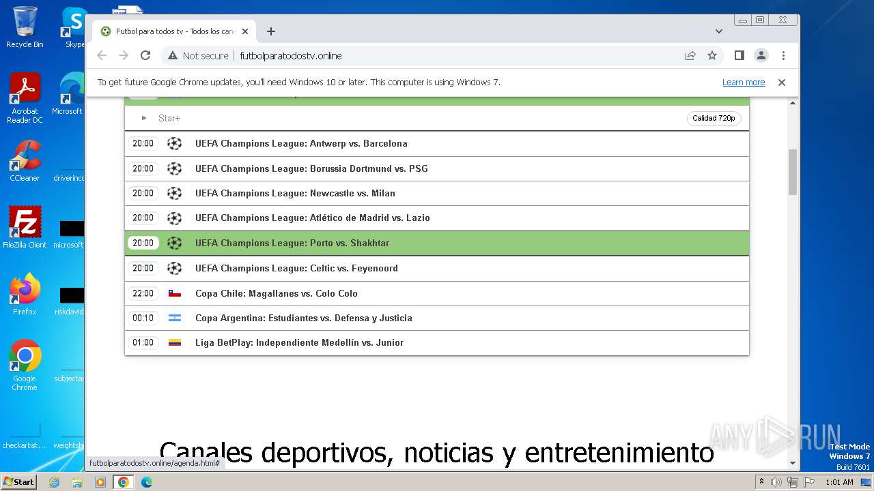Click the 01:00 time badge

coord(143,342)
